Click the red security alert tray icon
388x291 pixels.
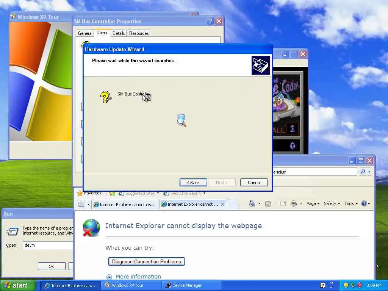[360, 286]
